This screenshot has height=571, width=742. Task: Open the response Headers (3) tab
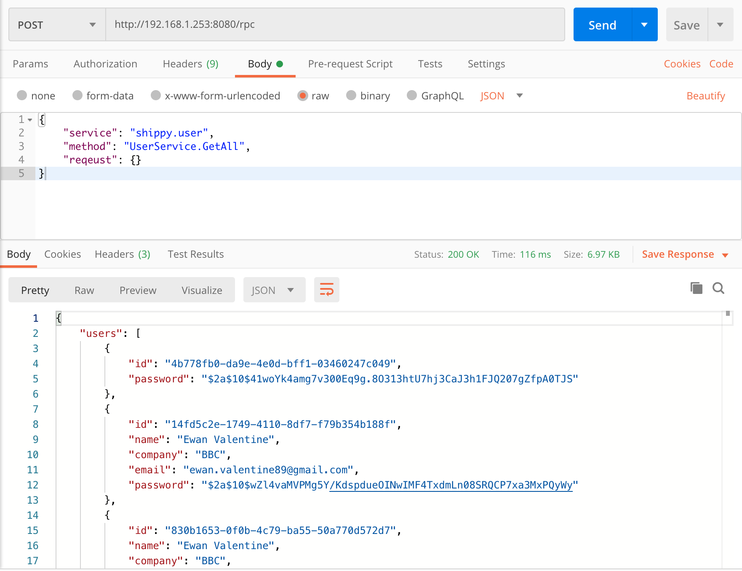tap(123, 254)
